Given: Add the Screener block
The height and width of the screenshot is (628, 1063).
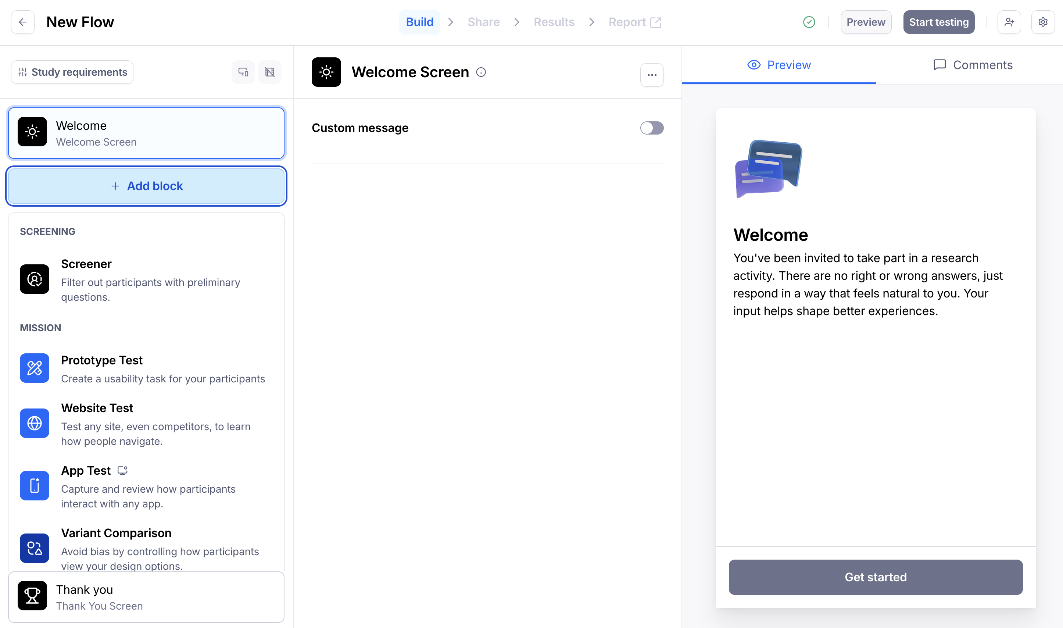Looking at the screenshot, I should pyautogui.click(x=146, y=279).
